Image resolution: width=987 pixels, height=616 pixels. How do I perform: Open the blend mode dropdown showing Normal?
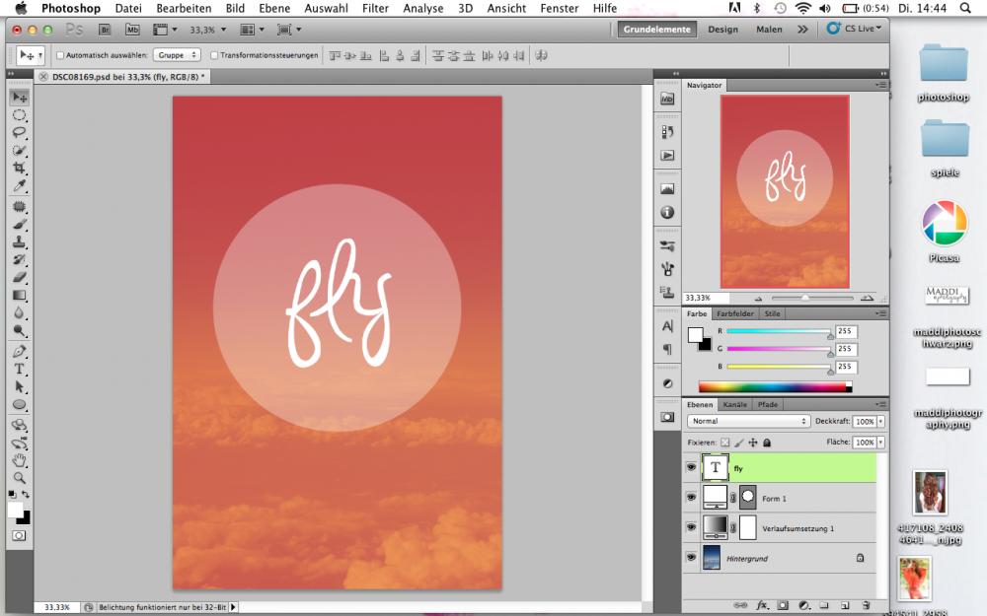[x=745, y=421]
